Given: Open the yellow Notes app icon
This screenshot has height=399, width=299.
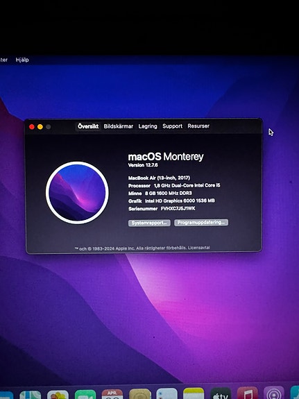Looking at the screenshot, I should point(194,393).
